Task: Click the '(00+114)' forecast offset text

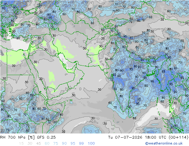Action: (x=179, y=137)
